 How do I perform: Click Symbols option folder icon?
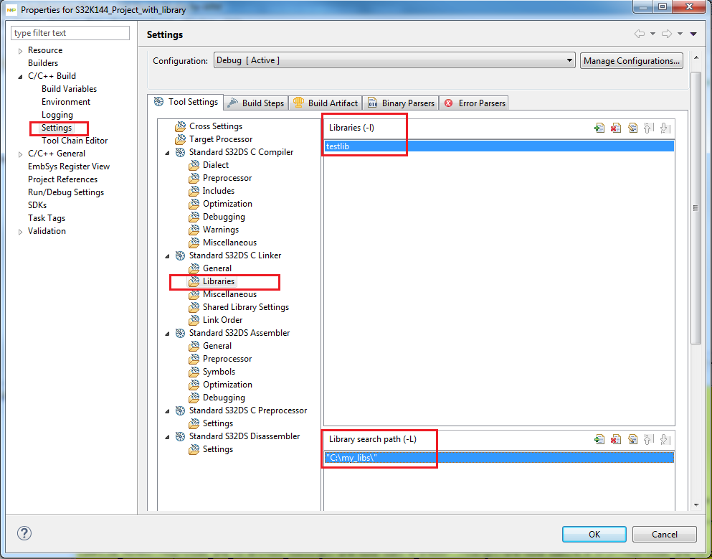(194, 372)
